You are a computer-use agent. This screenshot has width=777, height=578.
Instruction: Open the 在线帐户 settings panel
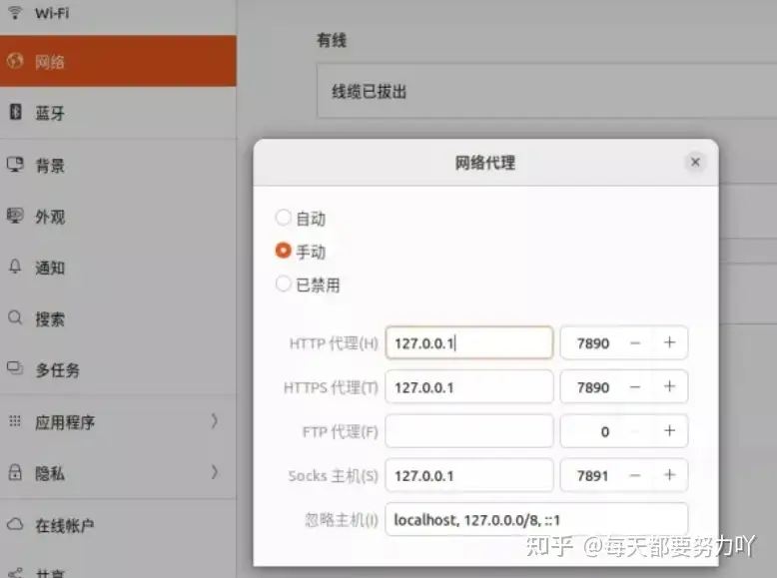click(x=118, y=524)
